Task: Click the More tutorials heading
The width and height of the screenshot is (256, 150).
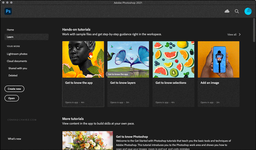Action: [x=73, y=119]
